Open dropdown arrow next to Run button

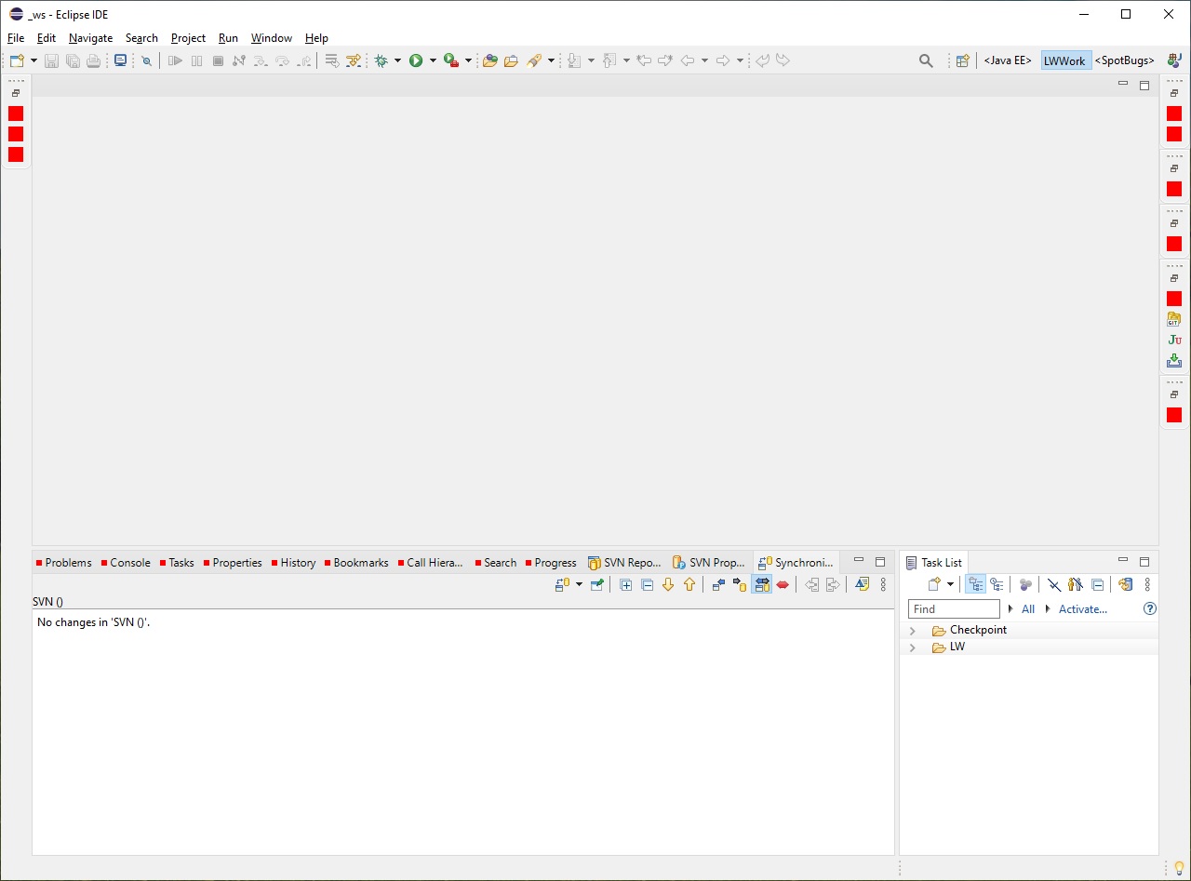click(433, 60)
